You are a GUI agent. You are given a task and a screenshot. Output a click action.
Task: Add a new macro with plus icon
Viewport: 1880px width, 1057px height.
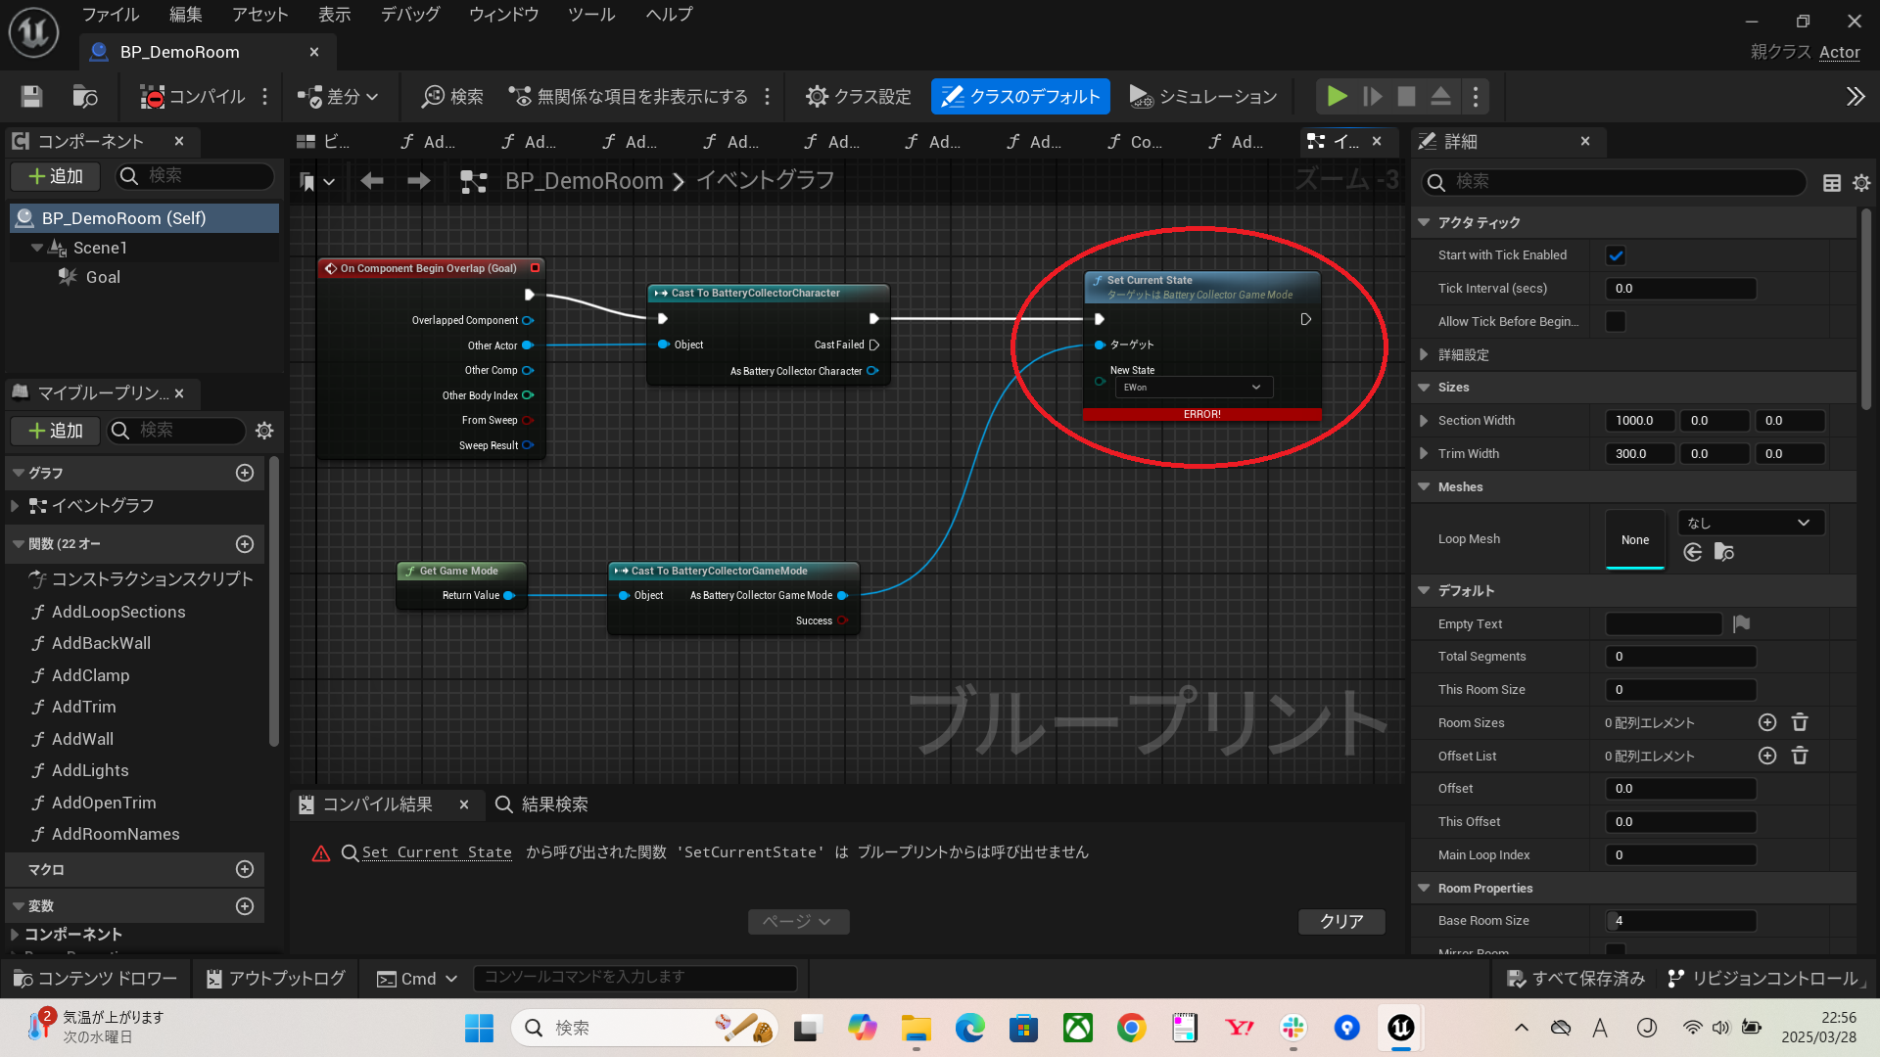pyautogui.click(x=245, y=869)
